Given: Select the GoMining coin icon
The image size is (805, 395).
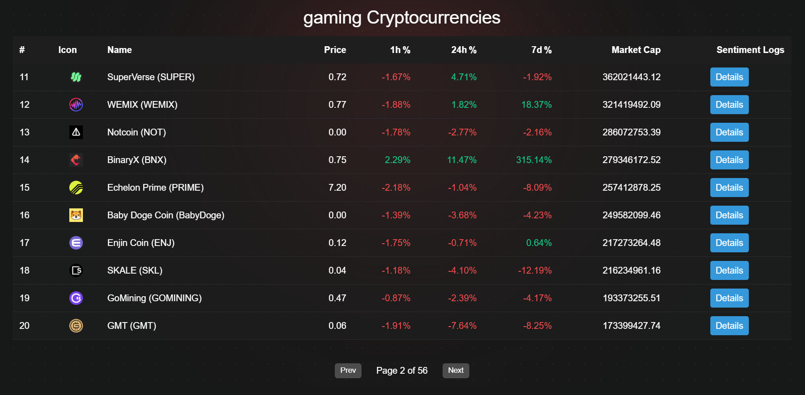Looking at the screenshot, I should (76, 298).
